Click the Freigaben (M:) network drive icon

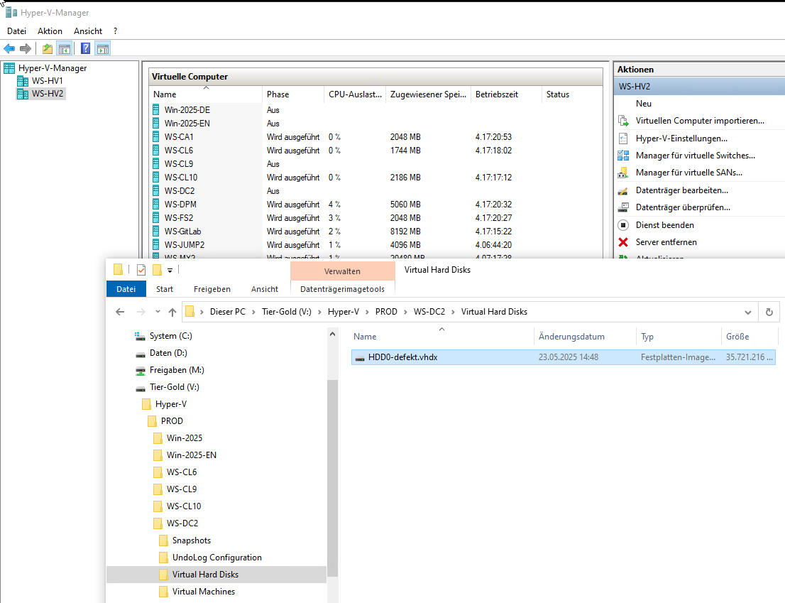(141, 370)
